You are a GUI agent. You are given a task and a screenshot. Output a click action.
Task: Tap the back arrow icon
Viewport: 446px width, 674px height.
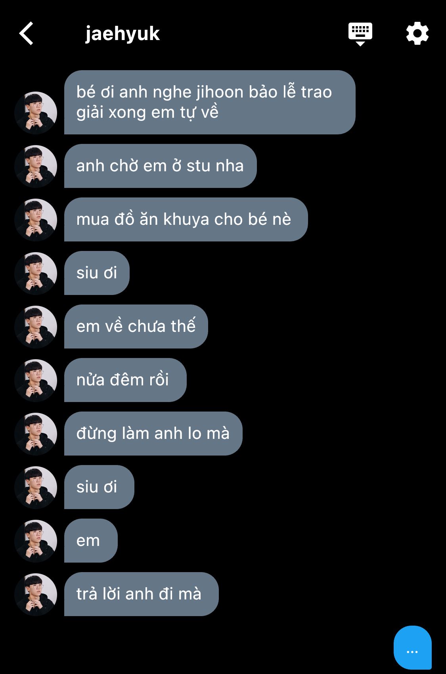point(26,33)
